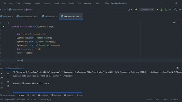Image resolution: width=182 pixels, height=102 pixels.
Task: Toggle soft-wrap in Run console
Action: point(8,82)
